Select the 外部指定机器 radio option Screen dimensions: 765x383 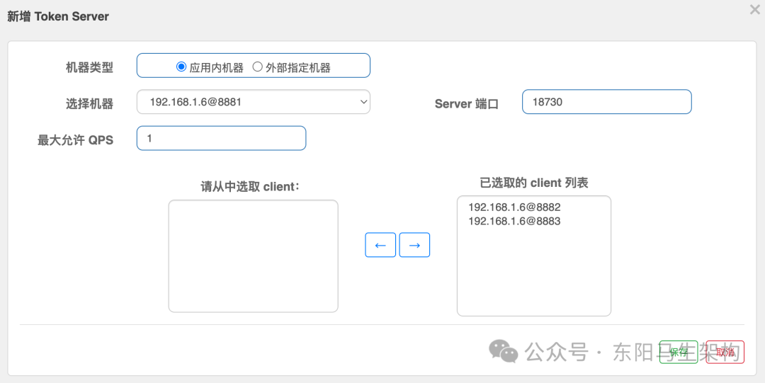pyautogui.click(x=257, y=67)
